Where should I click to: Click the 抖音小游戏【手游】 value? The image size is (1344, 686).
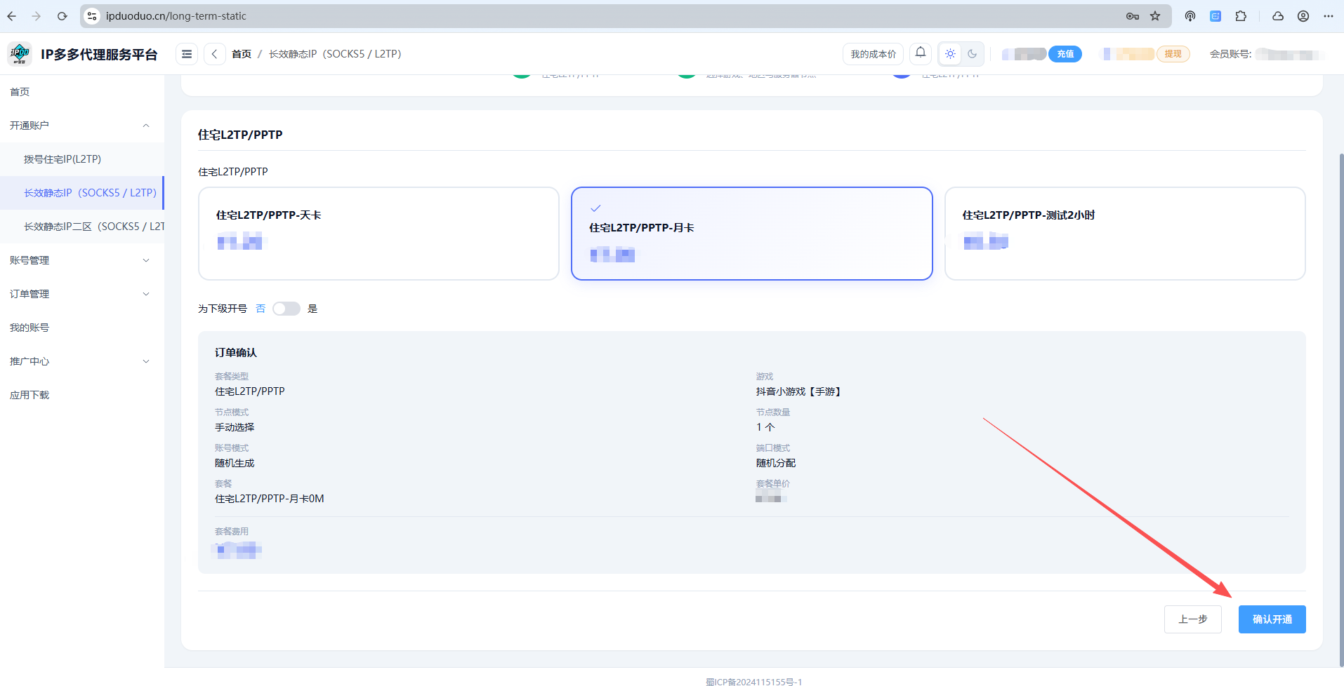(x=799, y=391)
